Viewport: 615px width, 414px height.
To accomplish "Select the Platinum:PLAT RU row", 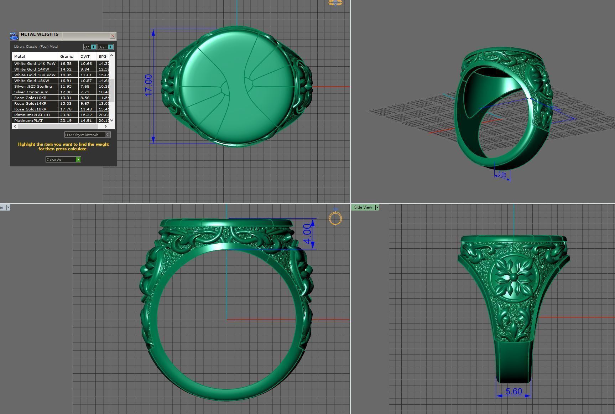I will [x=61, y=115].
